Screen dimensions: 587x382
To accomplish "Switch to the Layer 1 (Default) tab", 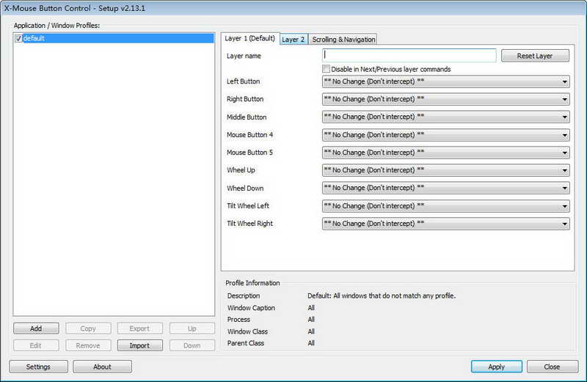I will coord(249,39).
